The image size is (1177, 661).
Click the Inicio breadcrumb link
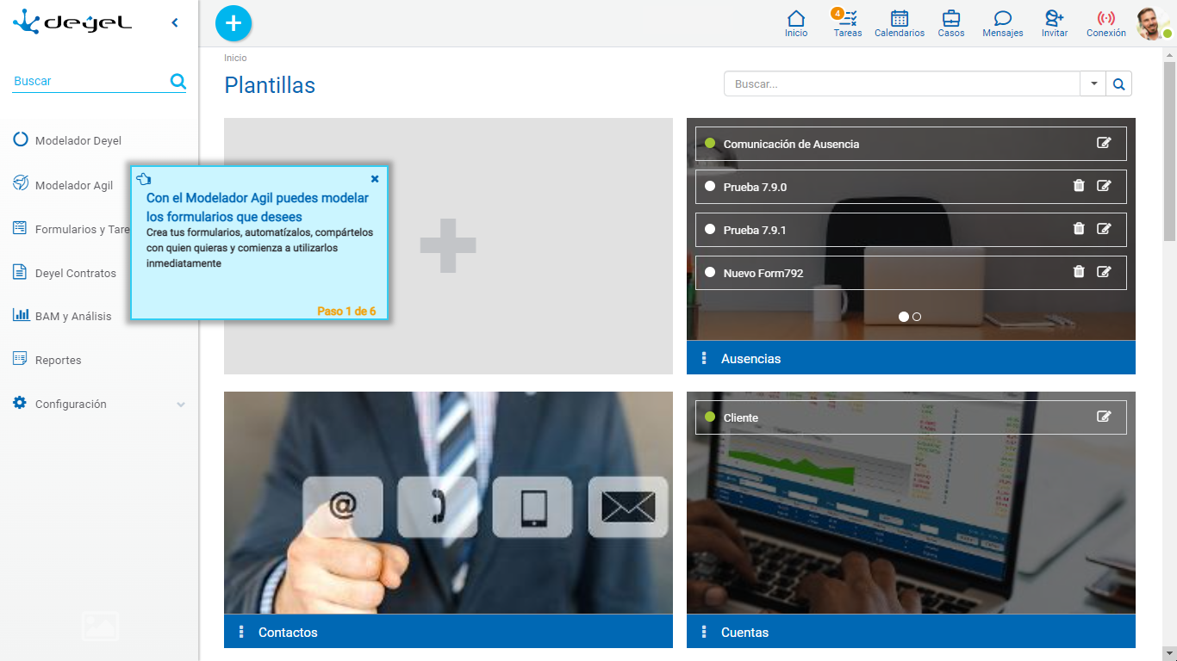click(x=235, y=58)
